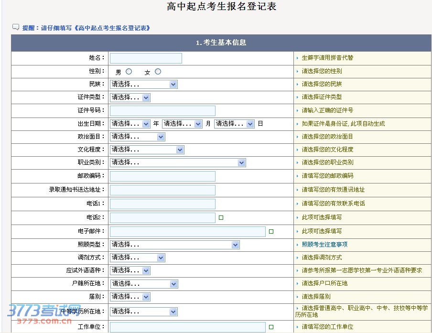Open the 证件类型 dropdown
The width and height of the screenshot is (432, 333).
[x=130, y=97]
